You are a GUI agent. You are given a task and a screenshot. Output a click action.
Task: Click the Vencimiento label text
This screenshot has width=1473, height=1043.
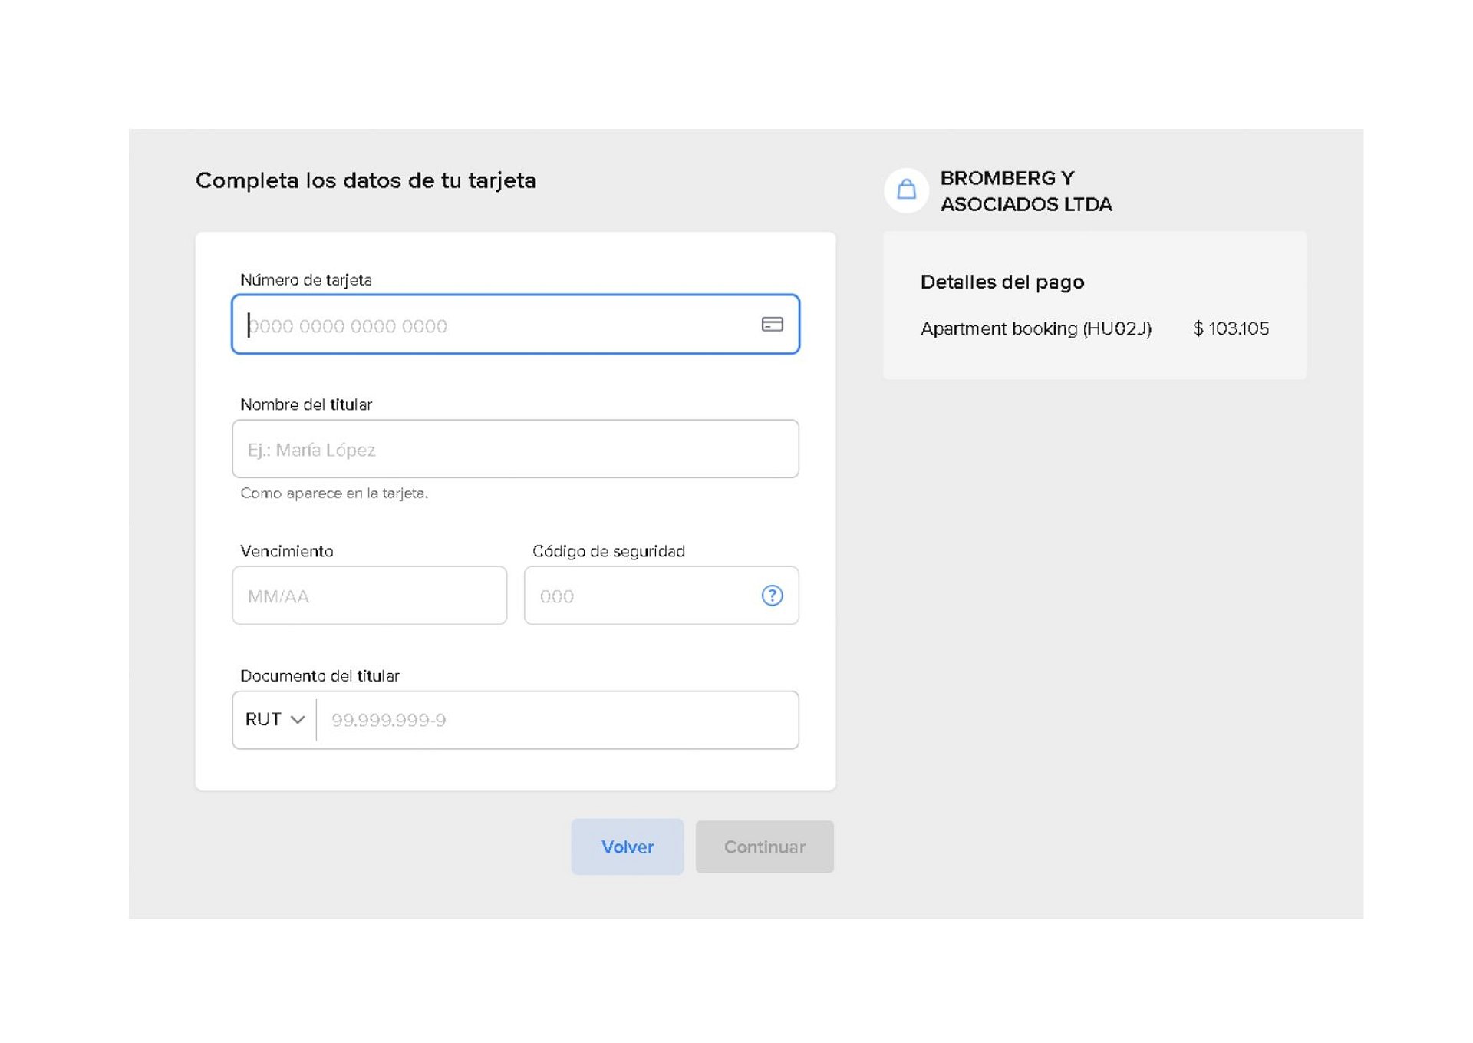click(x=286, y=551)
